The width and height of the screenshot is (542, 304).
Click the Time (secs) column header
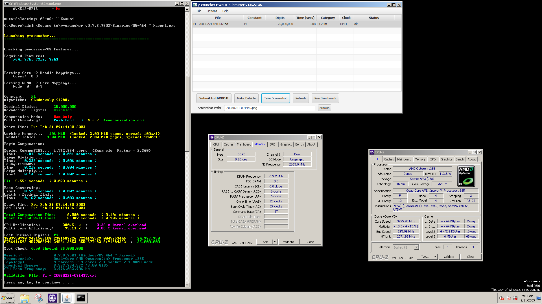tap(305, 18)
